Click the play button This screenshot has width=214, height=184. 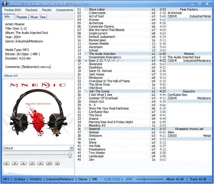(x=23, y=163)
